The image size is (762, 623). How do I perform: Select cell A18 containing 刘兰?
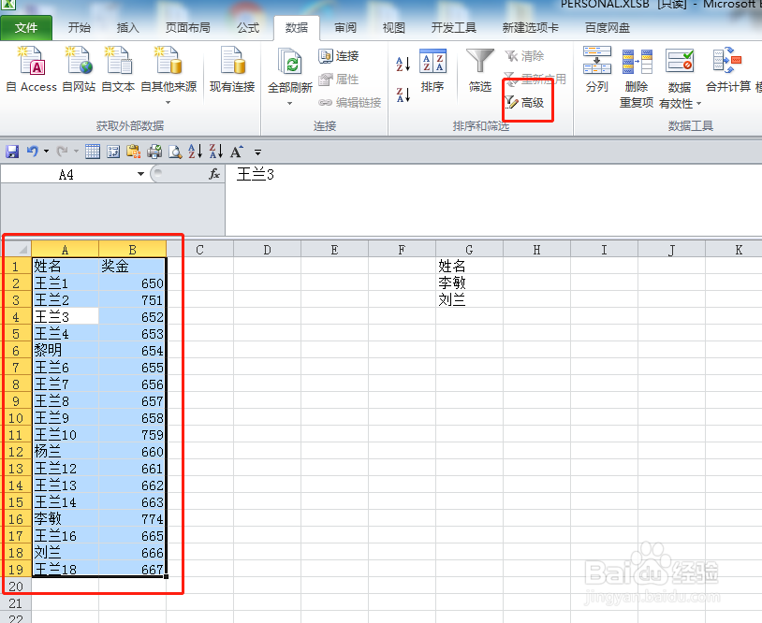click(66, 552)
